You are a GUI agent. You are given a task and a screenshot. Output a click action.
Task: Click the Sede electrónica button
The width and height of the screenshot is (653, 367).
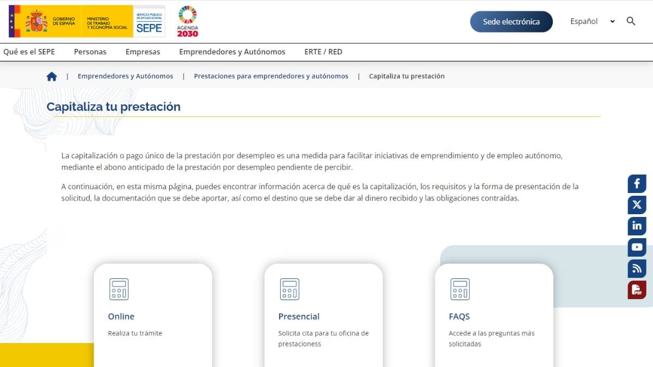tap(511, 22)
